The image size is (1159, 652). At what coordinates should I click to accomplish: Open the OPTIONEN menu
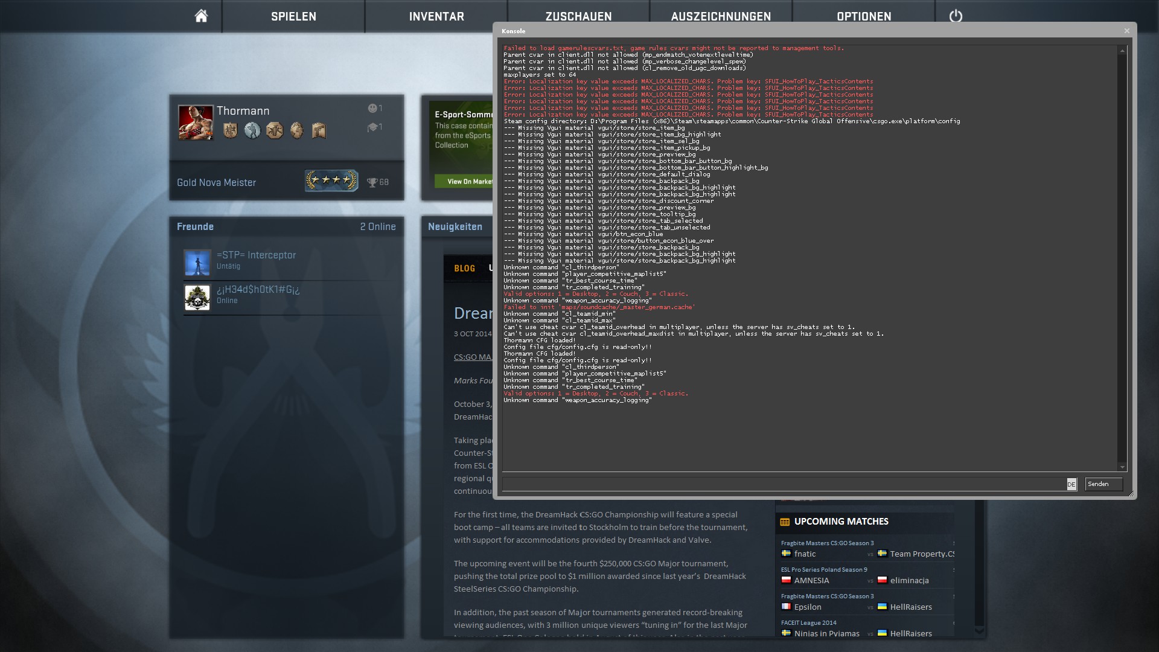[x=864, y=16]
